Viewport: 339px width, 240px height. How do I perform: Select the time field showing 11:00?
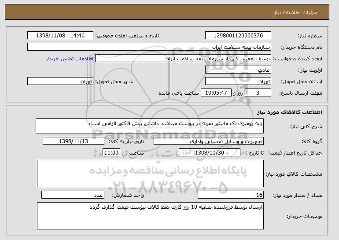(x=111, y=153)
